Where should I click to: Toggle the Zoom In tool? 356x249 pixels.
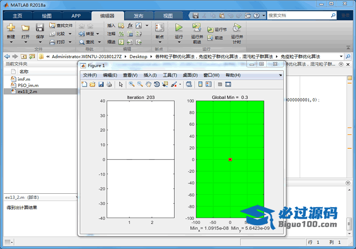tap(131, 85)
